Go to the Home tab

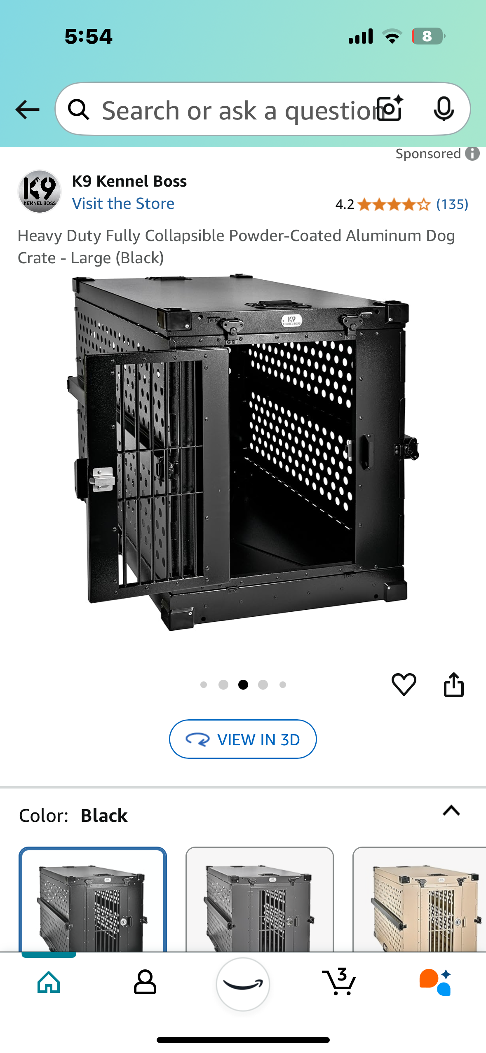pyautogui.click(x=49, y=982)
